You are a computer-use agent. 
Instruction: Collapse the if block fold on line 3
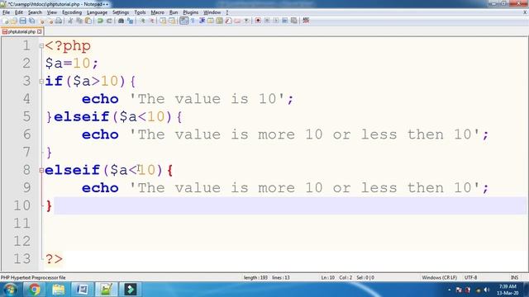(41, 81)
